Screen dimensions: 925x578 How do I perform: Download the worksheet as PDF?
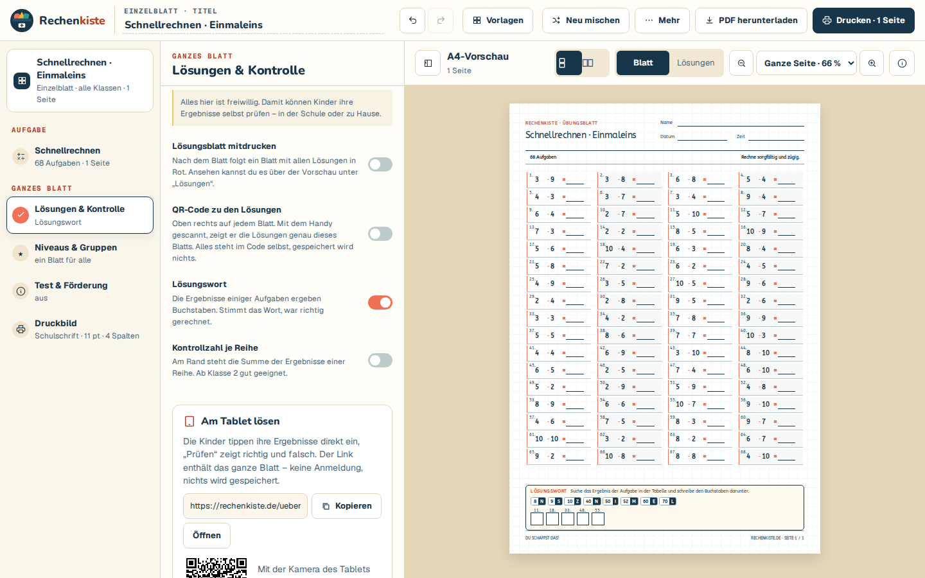coord(752,21)
